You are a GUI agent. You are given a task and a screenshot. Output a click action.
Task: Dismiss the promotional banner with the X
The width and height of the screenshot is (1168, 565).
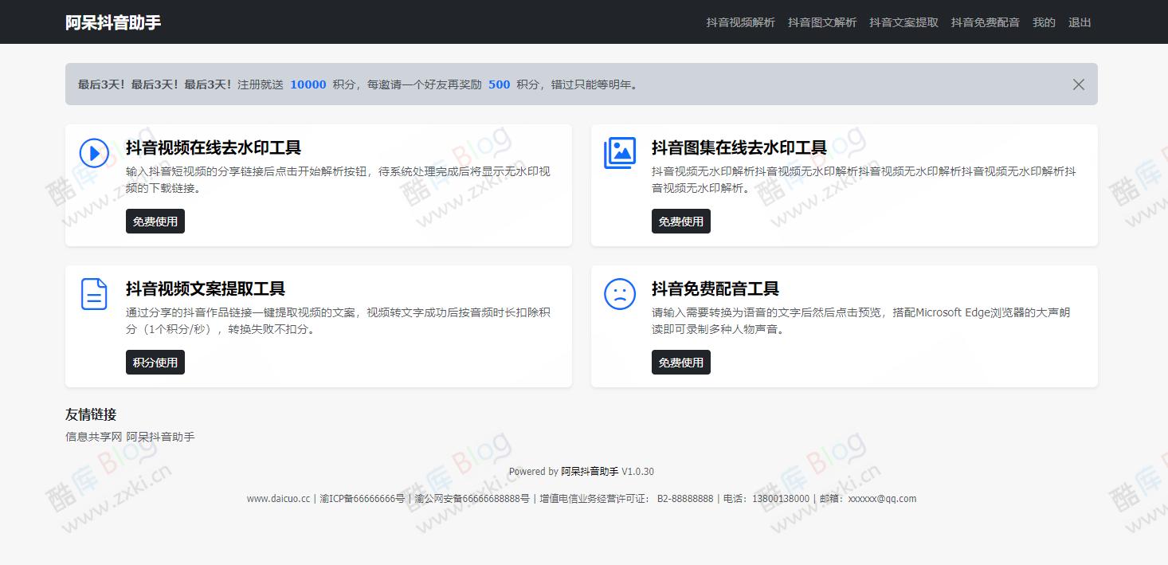(1079, 84)
